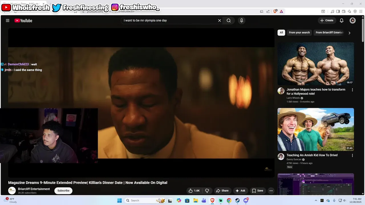Like the video with thumbs up
365x205 pixels.
coord(194,191)
